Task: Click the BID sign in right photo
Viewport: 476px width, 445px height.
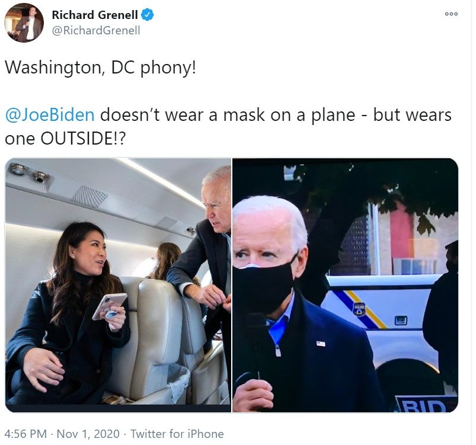Action: 425,404
